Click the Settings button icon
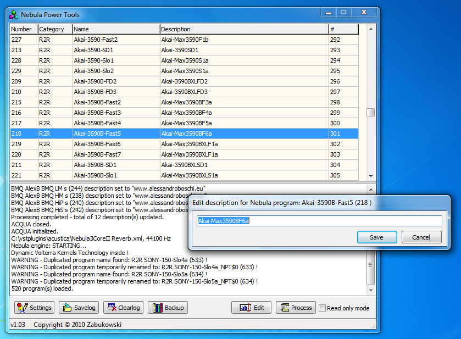The height and width of the screenshot is (339, 461). [x=23, y=308]
